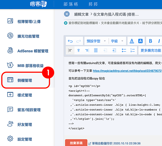Click the article title in breadcrumb
This screenshot has width=162, height=146.
(116, 15)
